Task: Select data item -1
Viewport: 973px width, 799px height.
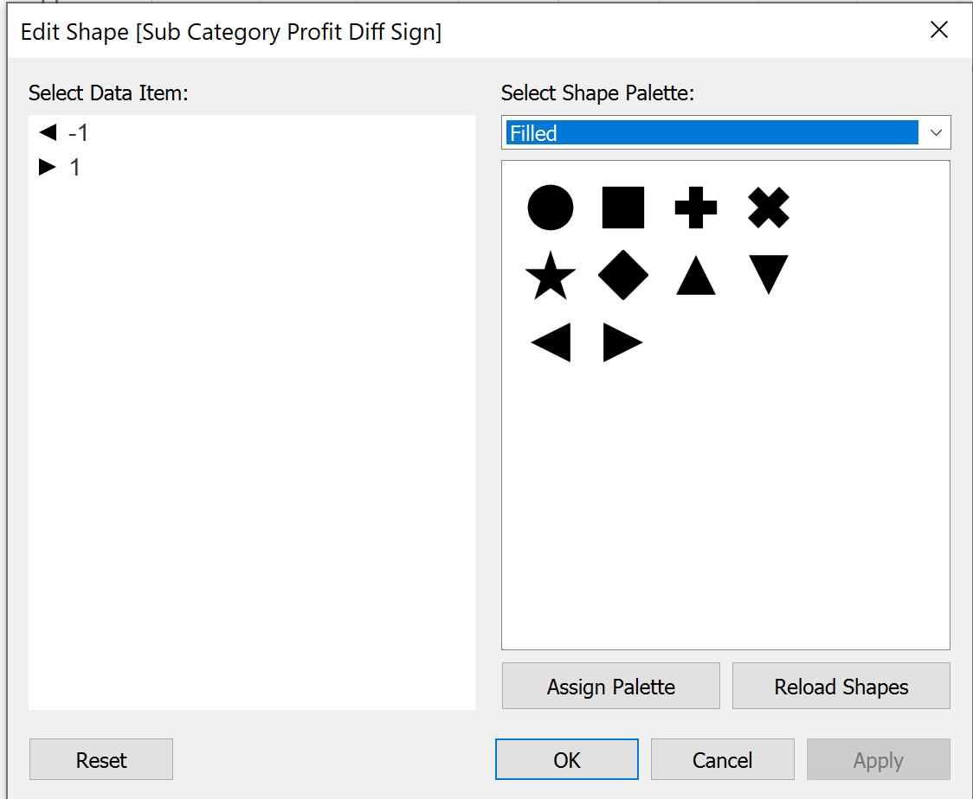Action: click(x=78, y=133)
